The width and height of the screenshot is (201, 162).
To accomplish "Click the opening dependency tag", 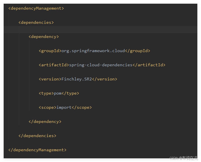I will (44, 37).
